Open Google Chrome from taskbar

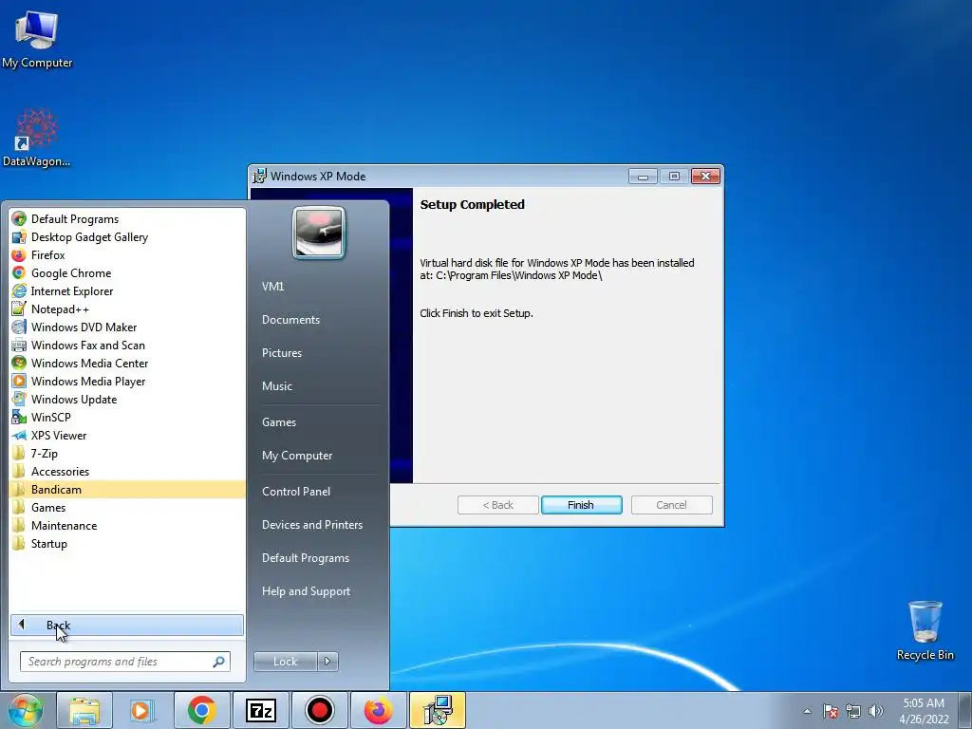[201, 710]
